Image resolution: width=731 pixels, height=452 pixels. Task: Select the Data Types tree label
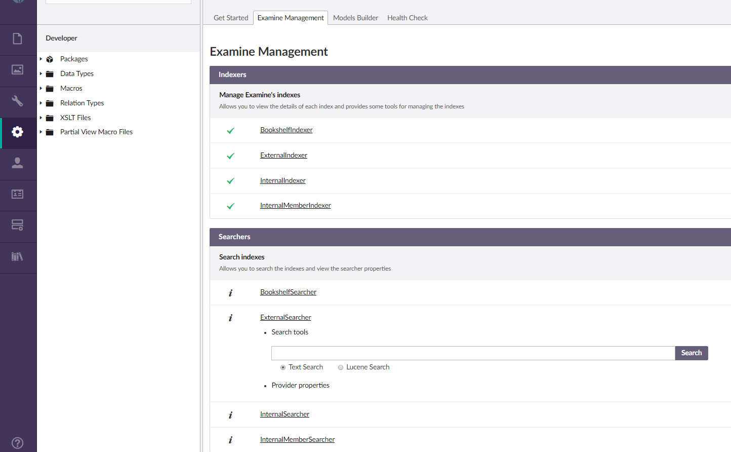point(77,73)
